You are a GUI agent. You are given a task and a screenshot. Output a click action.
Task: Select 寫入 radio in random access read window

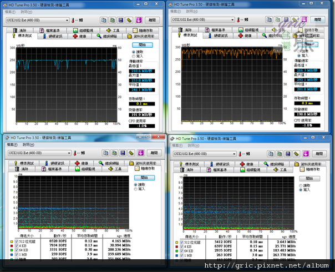click(x=135, y=189)
